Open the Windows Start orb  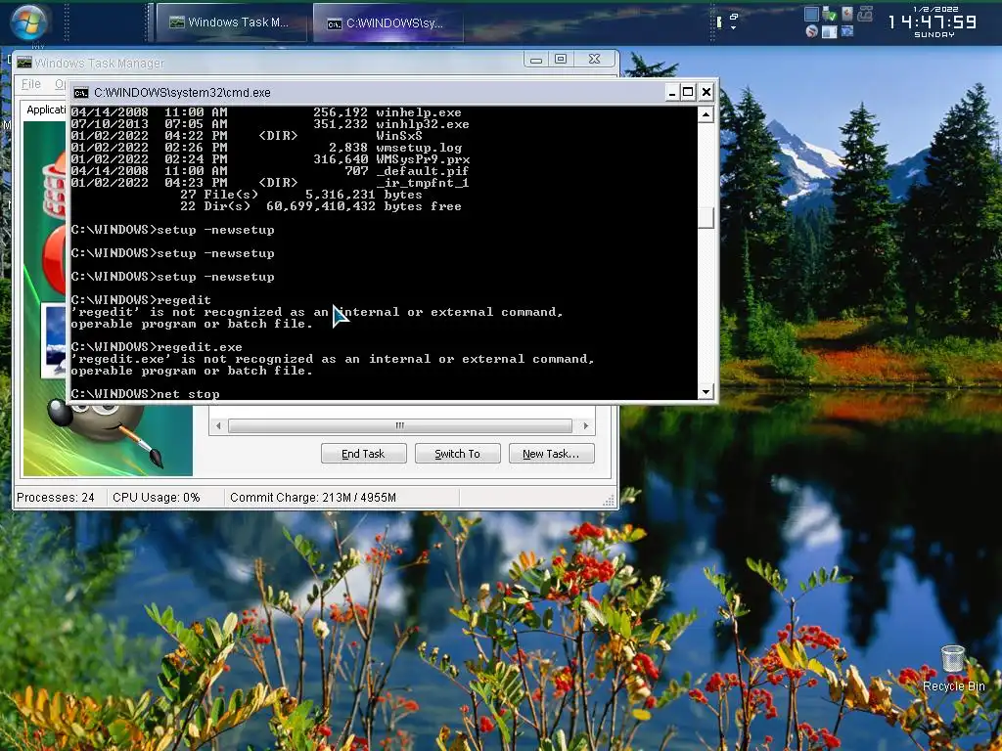[28, 22]
